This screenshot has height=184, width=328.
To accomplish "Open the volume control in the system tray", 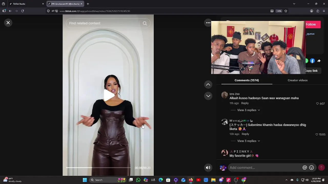I will click(x=307, y=180).
